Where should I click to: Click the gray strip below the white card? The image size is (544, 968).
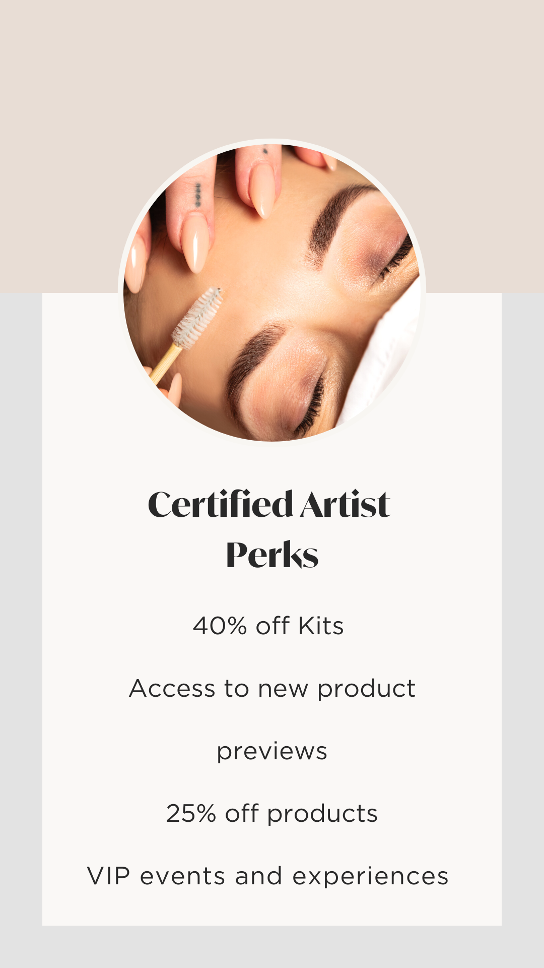coord(272,947)
